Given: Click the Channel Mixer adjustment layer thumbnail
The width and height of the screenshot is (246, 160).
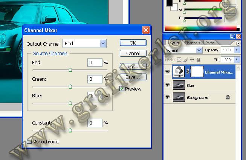Looking at the screenshot, I should [x=179, y=71].
